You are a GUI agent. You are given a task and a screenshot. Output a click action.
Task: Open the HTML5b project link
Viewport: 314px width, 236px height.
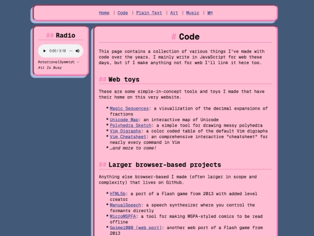[117, 193]
